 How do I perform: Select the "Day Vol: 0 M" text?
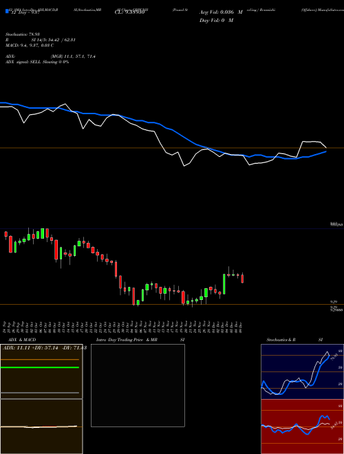[216, 20]
